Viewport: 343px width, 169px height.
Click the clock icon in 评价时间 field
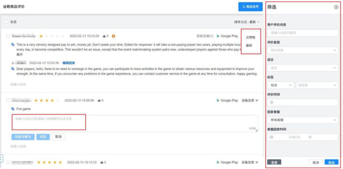pyautogui.click(x=272, y=102)
